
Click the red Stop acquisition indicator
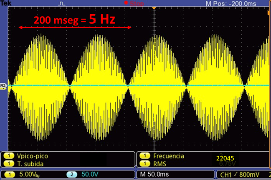(134, 3)
